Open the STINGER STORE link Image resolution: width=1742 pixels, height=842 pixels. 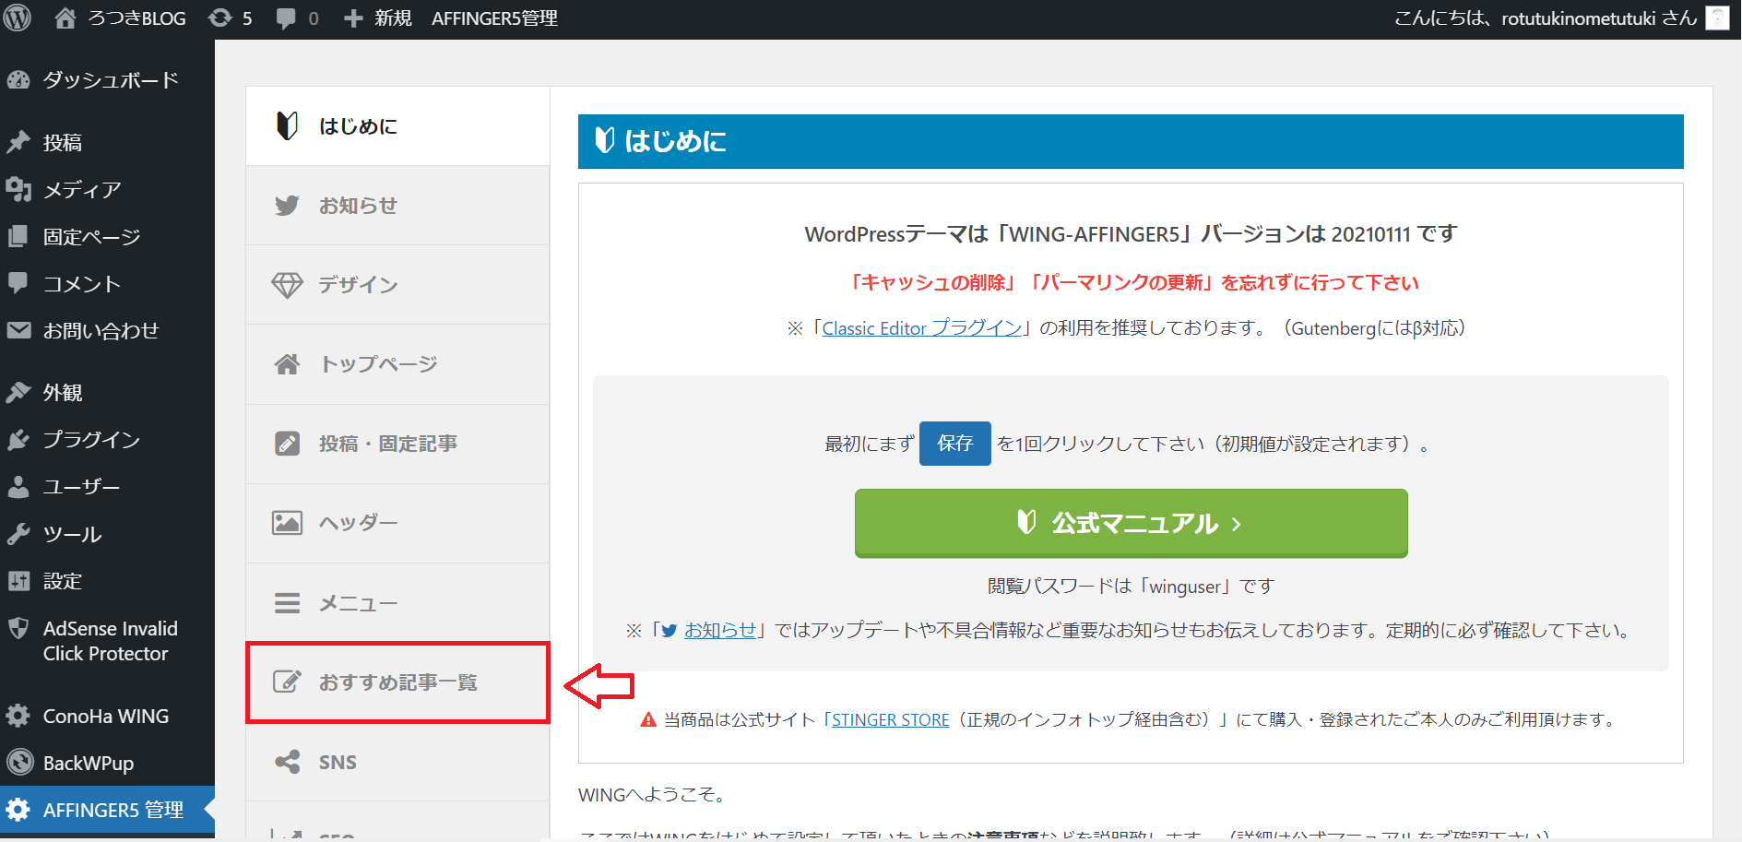click(890, 719)
